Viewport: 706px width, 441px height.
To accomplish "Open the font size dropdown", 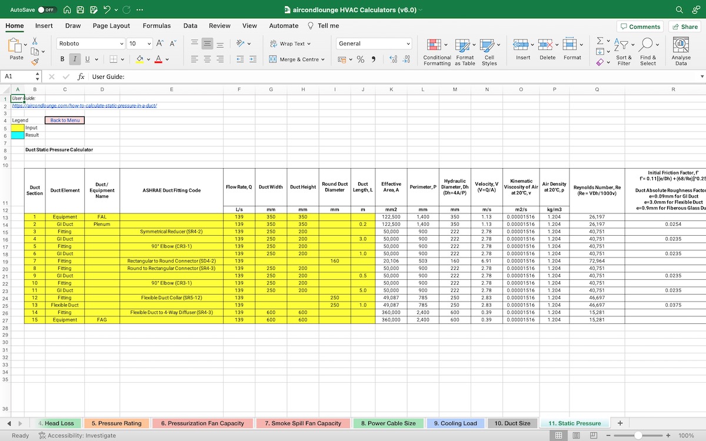I will (x=149, y=44).
